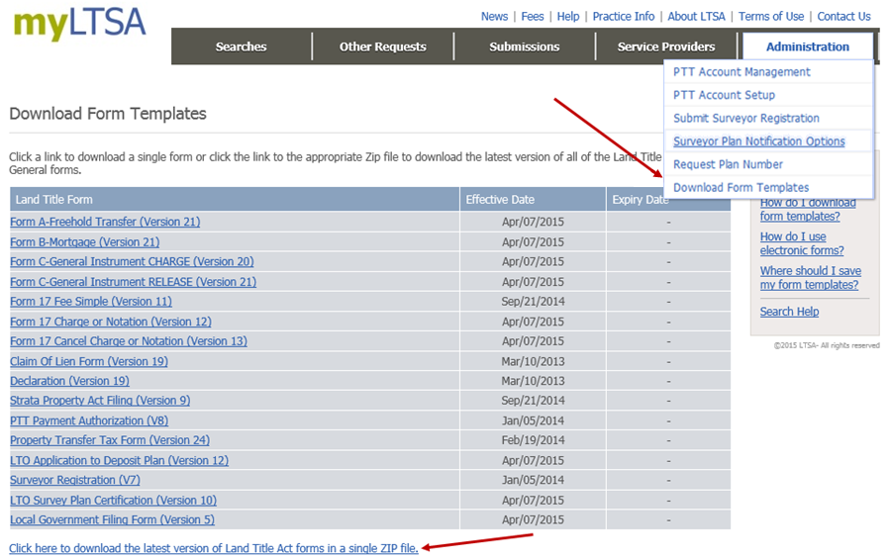Screen dimensions: 891x558
Task: Download Form B-Mortgage (Version 21)
Action: [x=85, y=242]
